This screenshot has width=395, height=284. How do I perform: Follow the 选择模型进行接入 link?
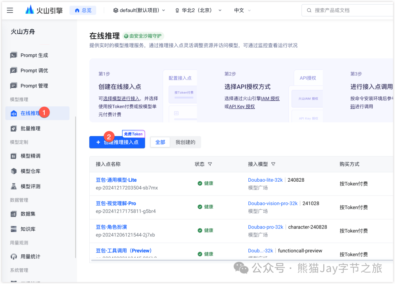[121, 98]
